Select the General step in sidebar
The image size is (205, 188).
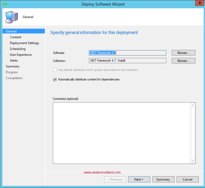point(24,31)
